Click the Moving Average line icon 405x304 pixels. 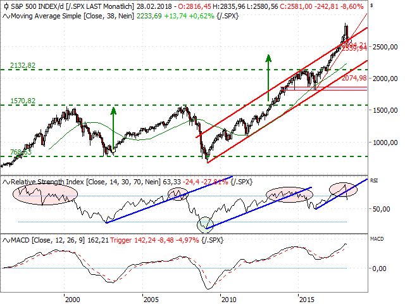[6, 16]
